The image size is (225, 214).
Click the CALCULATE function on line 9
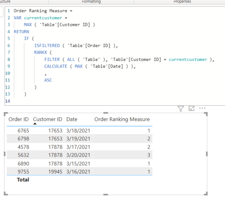coord(56,66)
